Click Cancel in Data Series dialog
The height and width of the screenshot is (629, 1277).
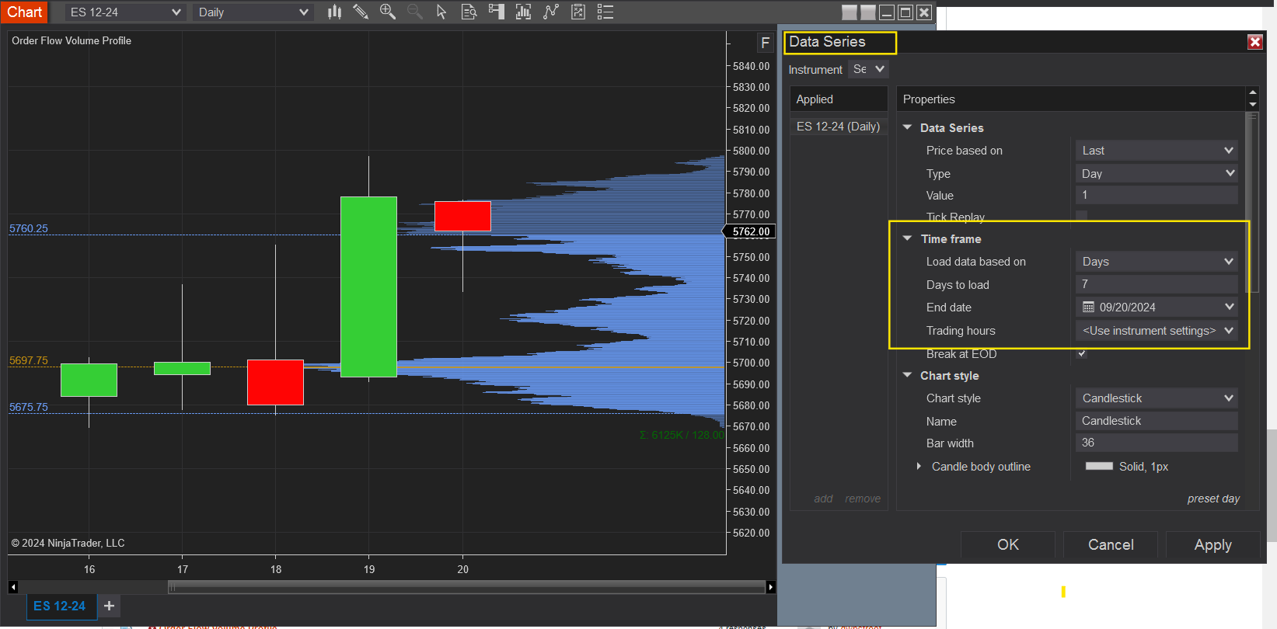[x=1111, y=544]
